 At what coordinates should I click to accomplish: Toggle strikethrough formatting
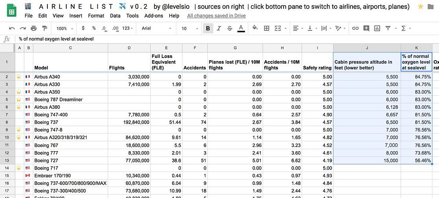[230, 28]
